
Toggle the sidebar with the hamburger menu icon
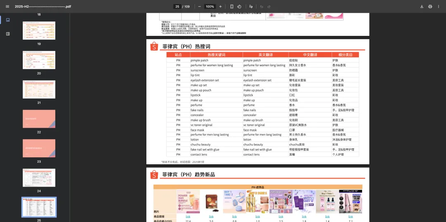[7, 7]
